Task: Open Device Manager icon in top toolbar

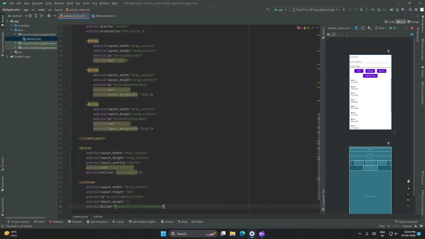Action: [397, 10]
